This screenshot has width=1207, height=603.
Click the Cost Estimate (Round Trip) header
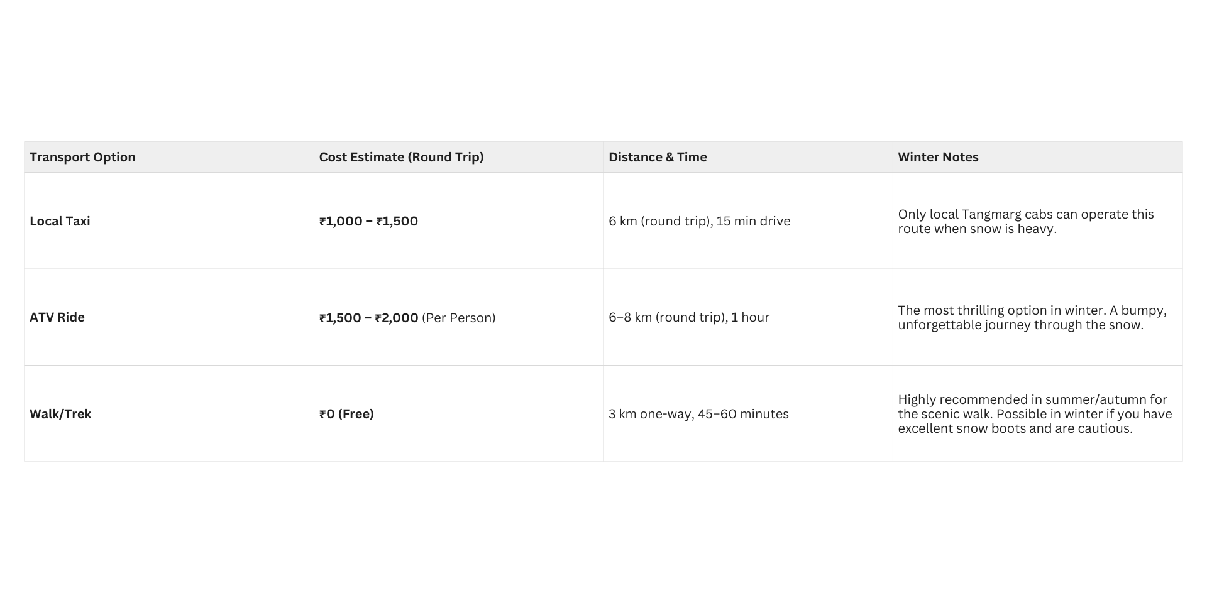click(x=401, y=157)
